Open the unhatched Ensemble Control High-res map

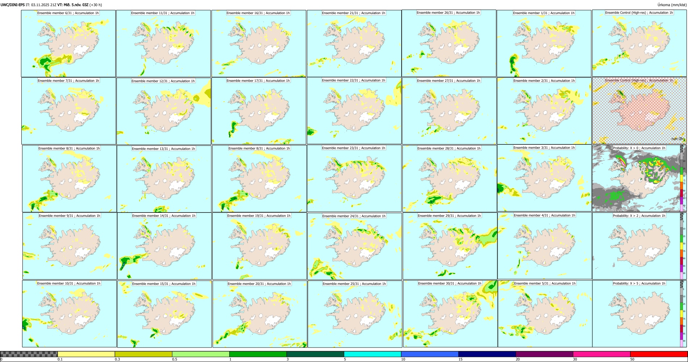click(x=639, y=43)
